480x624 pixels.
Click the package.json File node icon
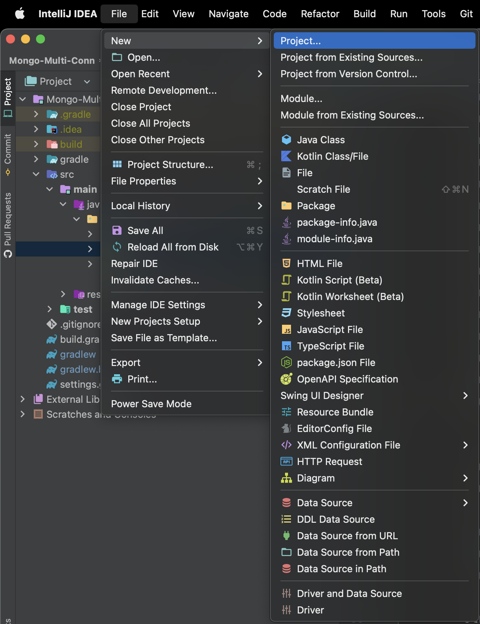[286, 363]
